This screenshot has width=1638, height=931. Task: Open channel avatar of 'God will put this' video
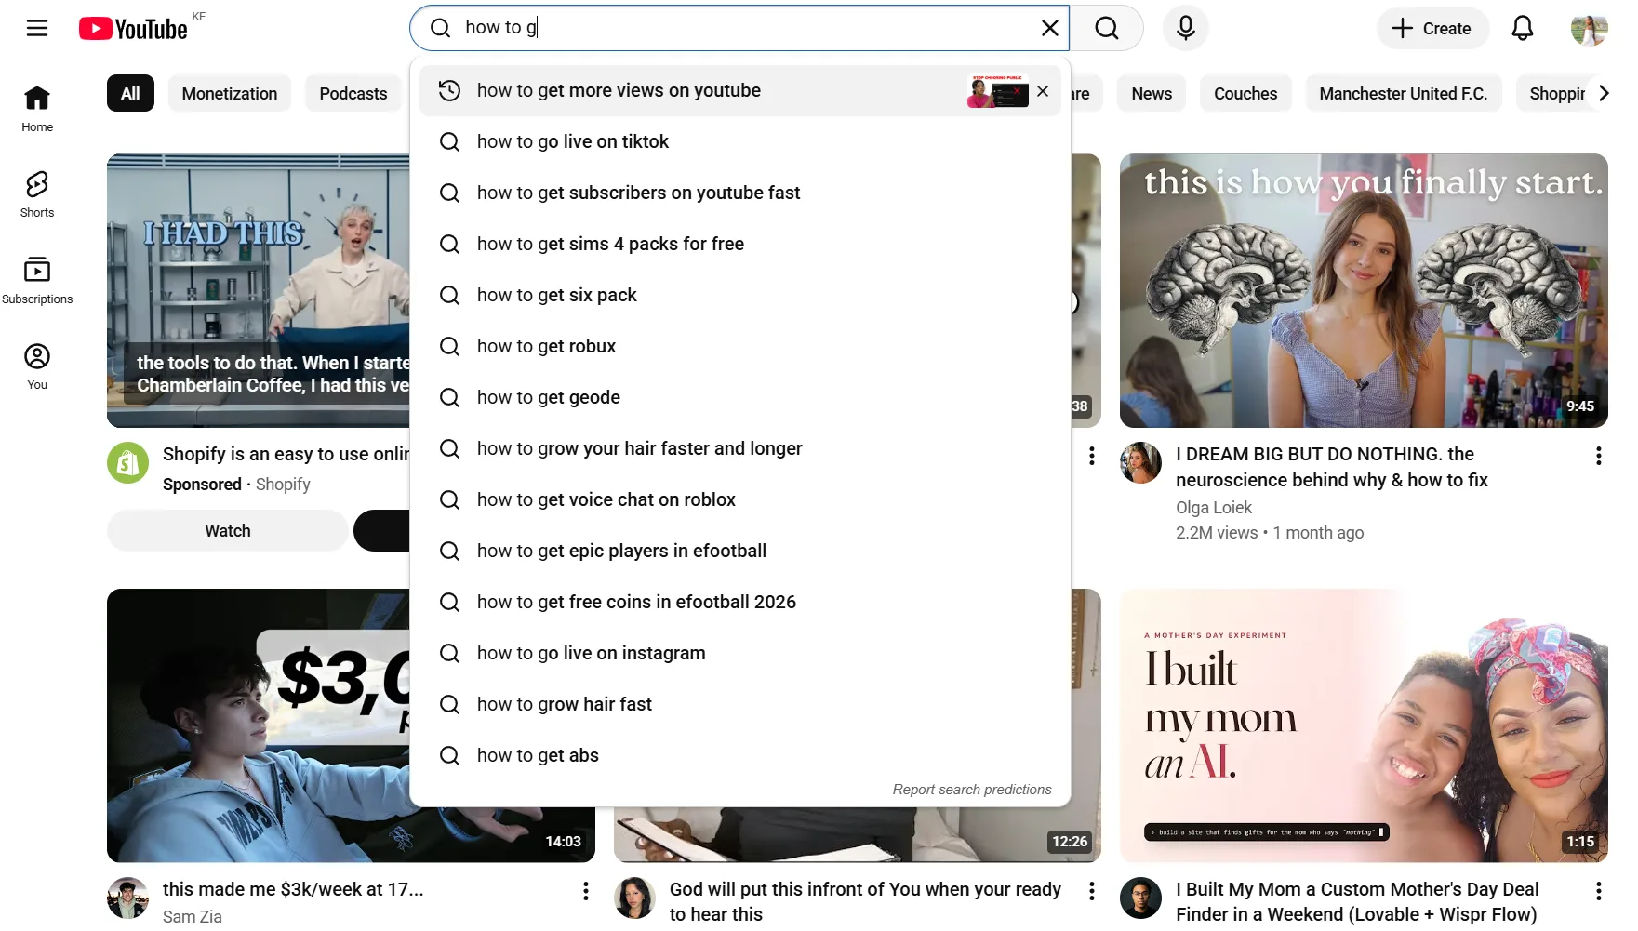tap(635, 898)
